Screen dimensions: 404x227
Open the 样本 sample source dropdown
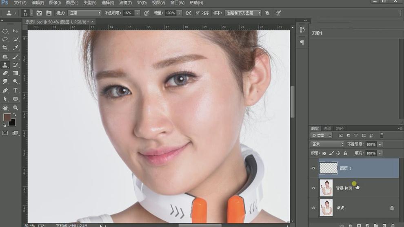[242, 13]
